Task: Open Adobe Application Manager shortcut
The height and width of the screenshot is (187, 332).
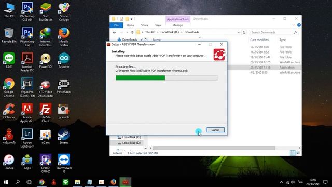Action: [x=27, y=113]
